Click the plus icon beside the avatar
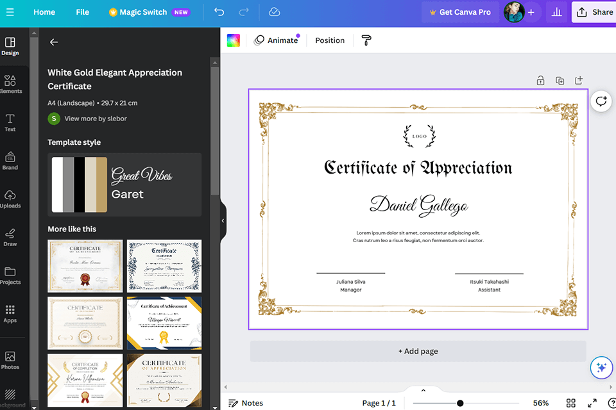Screen dimensions: 616x410 531,12
